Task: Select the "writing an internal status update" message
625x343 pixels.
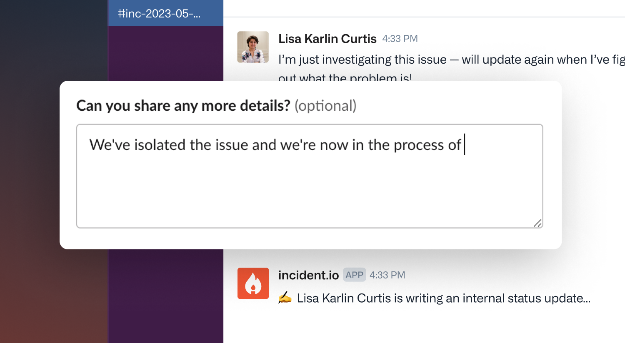Action: coord(444,298)
